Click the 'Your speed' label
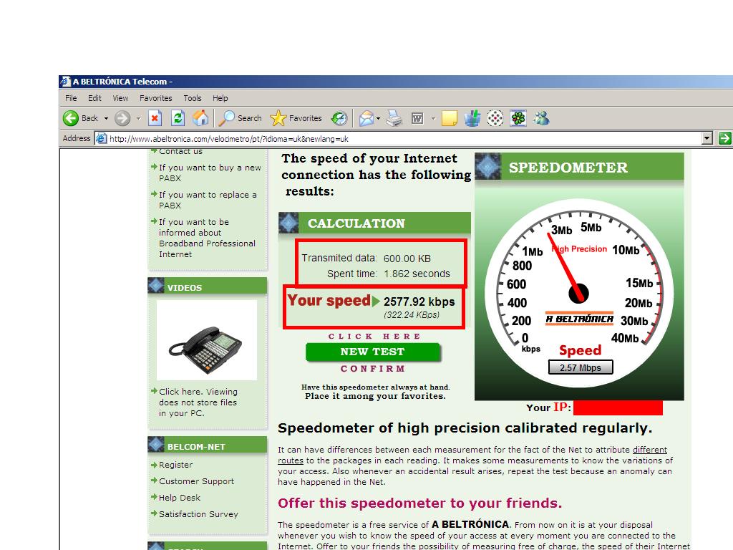 coord(329,301)
